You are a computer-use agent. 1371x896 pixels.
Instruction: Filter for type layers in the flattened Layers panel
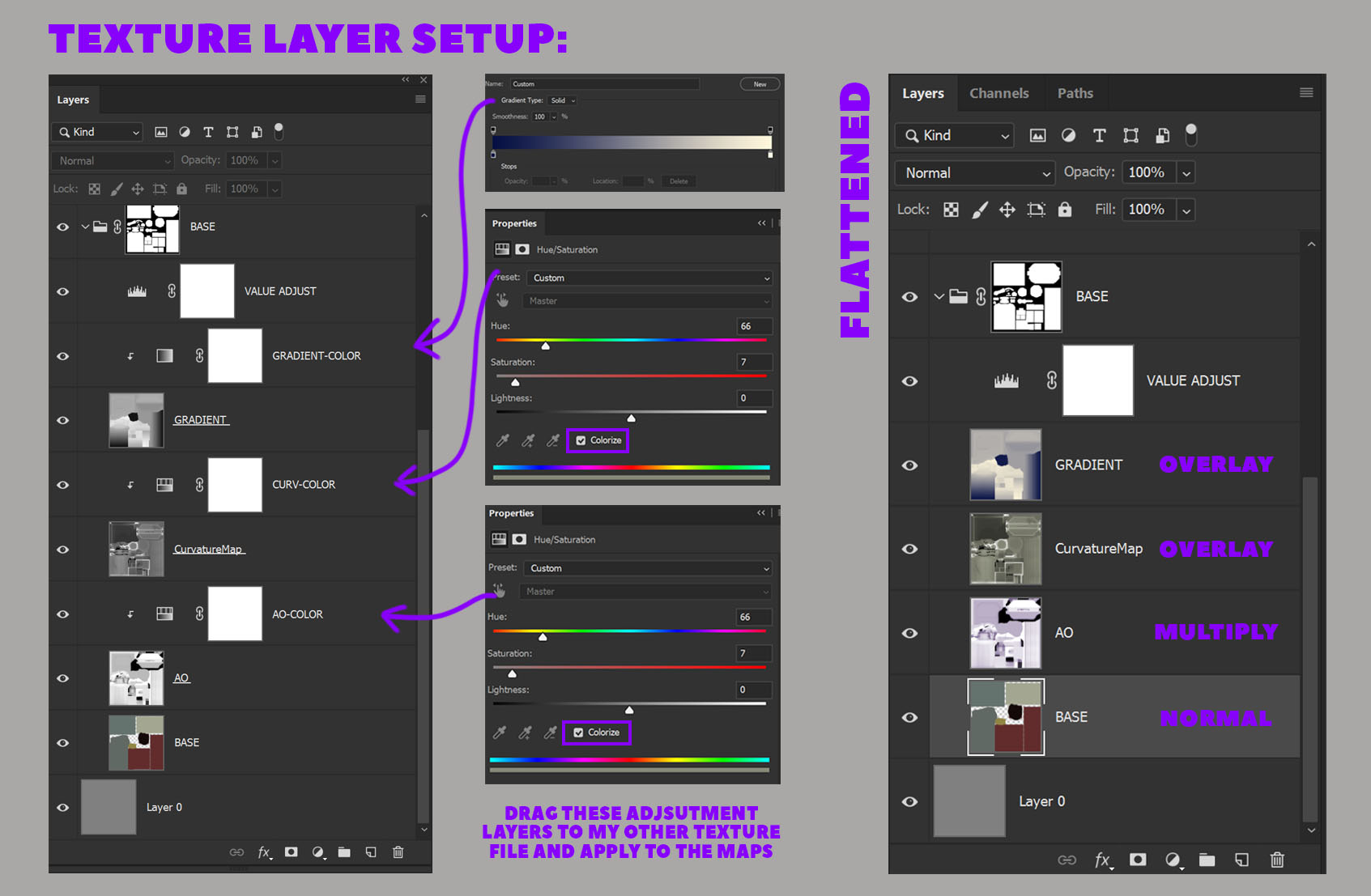point(1099,136)
